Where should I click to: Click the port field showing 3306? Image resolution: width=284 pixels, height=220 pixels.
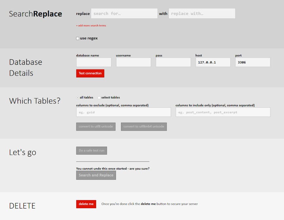(253, 62)
